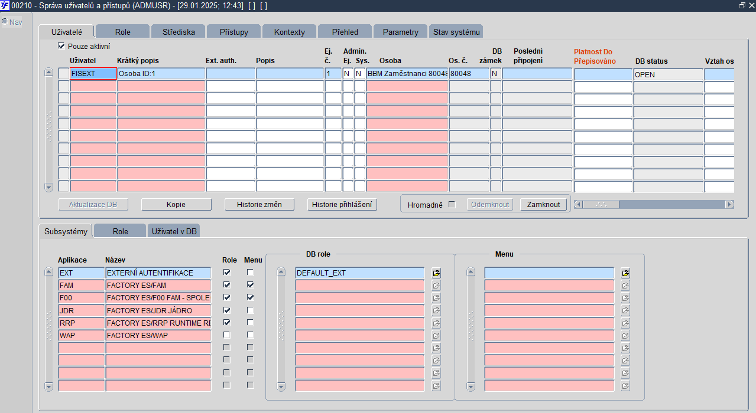Image resolution: width=756 pixels, height=413 pixels.
Task: Click the Kopie button
Action: pos(176,205)
